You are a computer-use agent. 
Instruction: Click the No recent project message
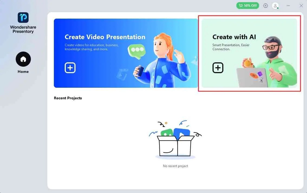coord(175,166)
